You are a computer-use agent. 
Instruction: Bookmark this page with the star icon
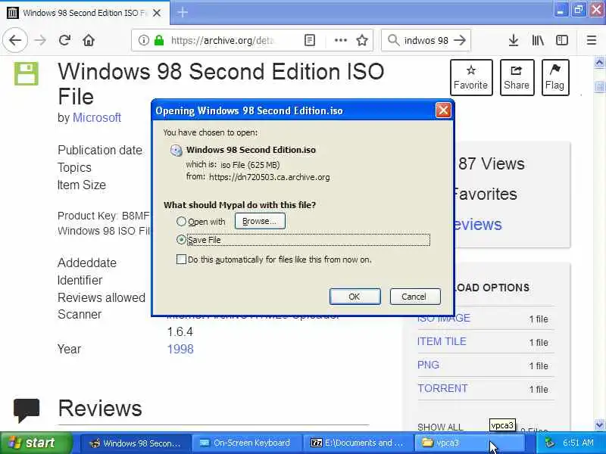(x=362, y=40)
